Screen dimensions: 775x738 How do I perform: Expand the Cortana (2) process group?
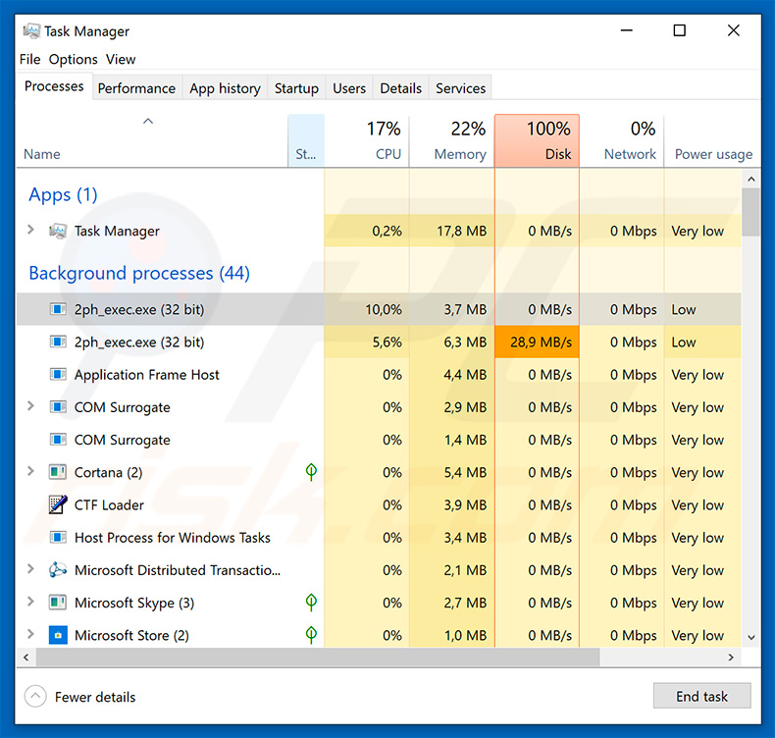tap(30, 472)
